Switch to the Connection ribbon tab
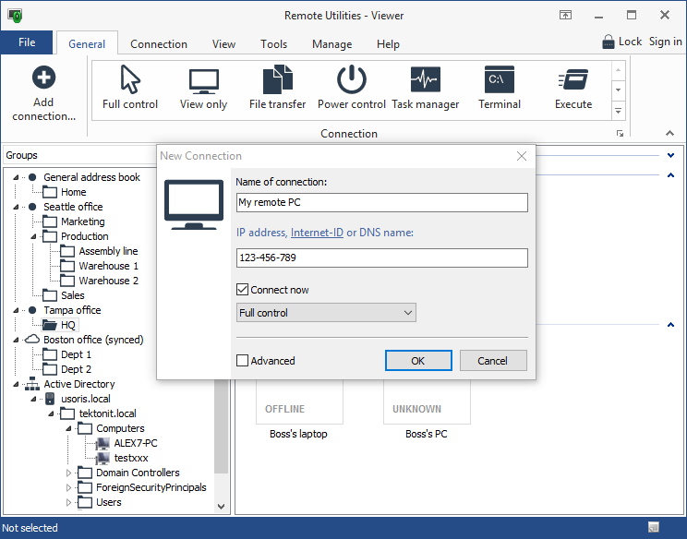This screenshot has width=687, height=539. point(159,44)
